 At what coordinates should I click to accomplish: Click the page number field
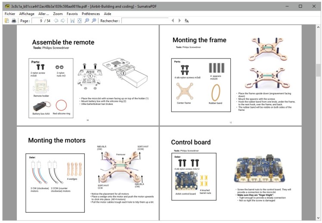[x=38, y=21]
